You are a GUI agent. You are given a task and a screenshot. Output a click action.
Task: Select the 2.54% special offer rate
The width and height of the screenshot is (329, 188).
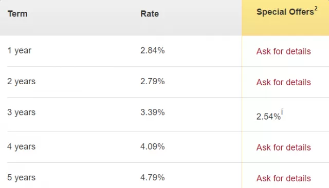point(268,117)
